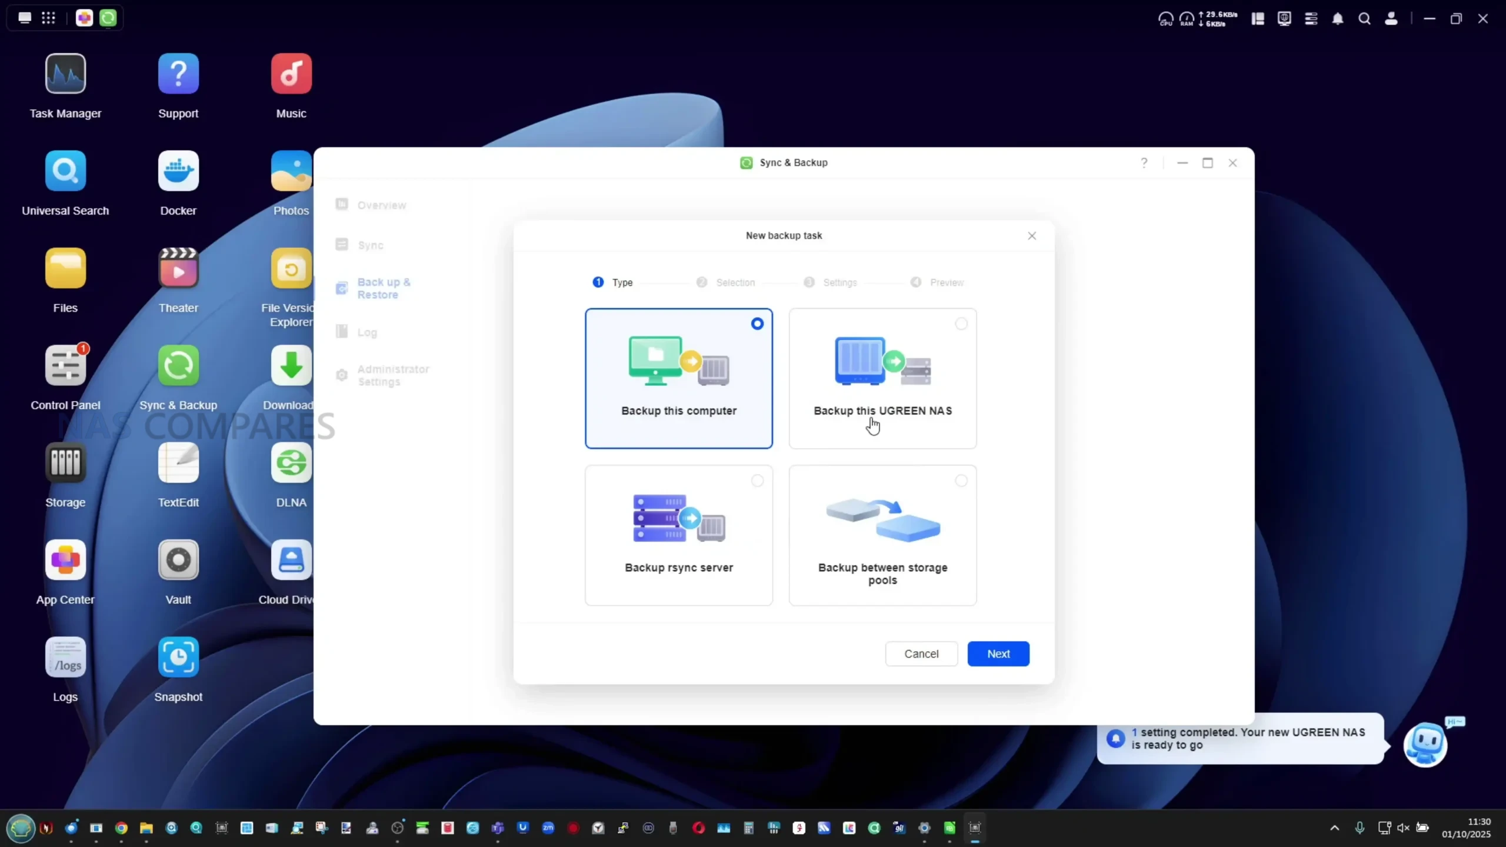The image size is (1506, 847).
Task: Expand hidden system tray icons chevron
Action: (1334, 828)
